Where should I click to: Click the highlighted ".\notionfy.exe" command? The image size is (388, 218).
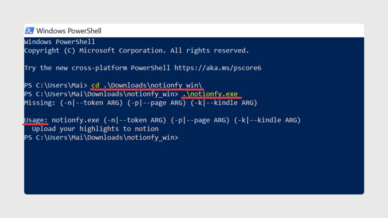[210, 94]
